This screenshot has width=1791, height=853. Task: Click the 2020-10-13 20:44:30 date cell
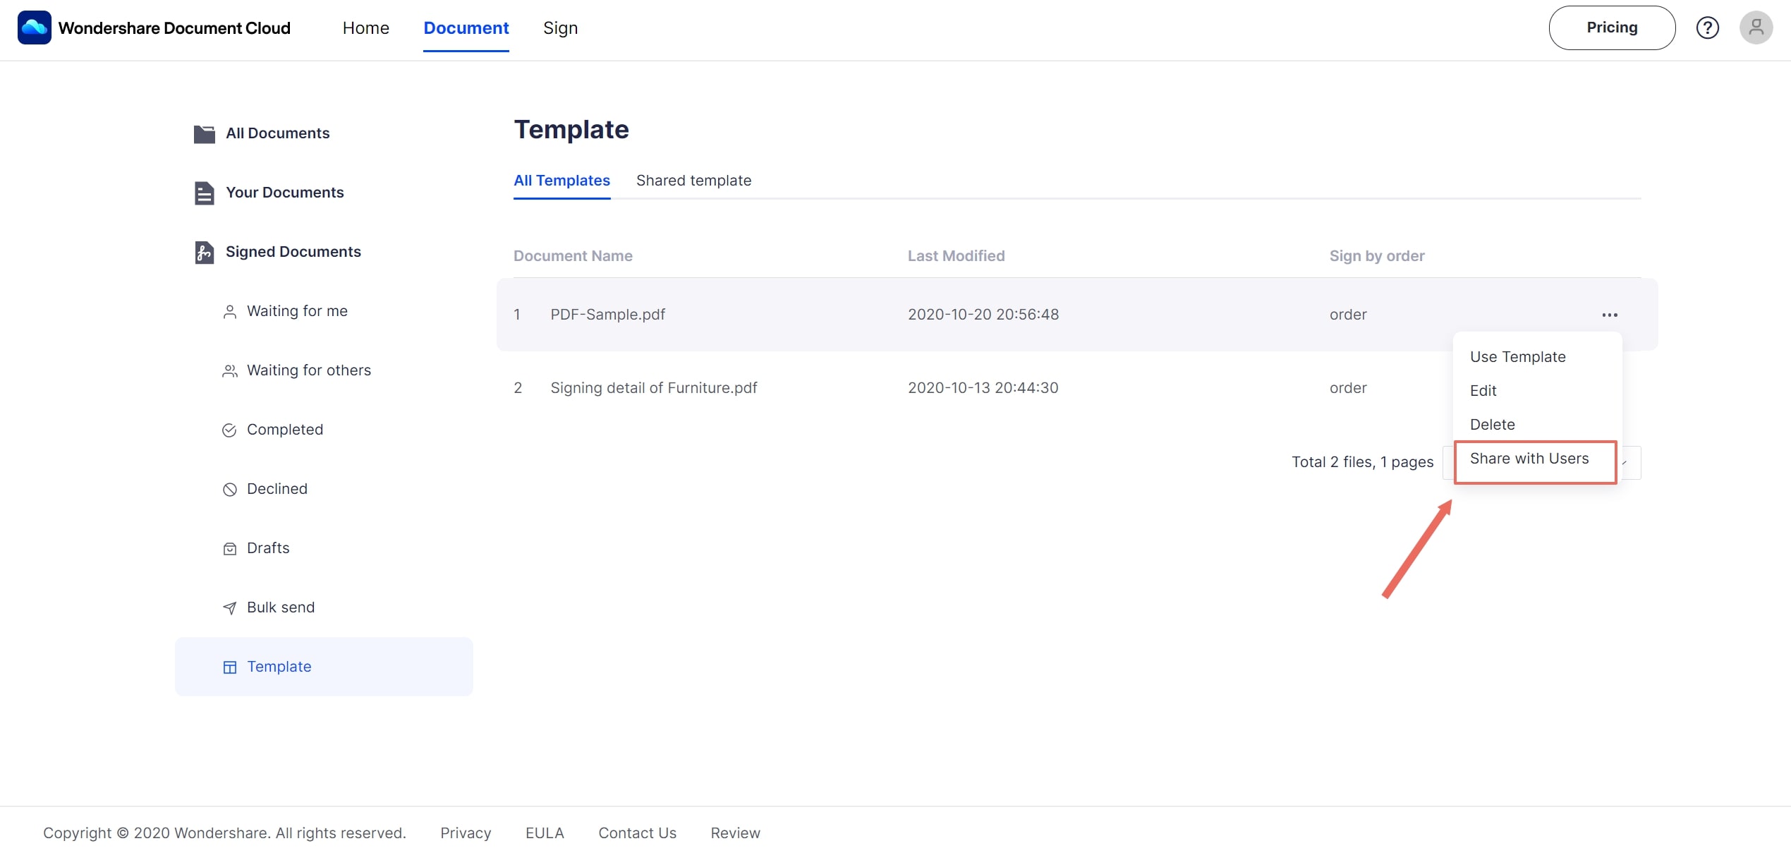pos(983,388)
